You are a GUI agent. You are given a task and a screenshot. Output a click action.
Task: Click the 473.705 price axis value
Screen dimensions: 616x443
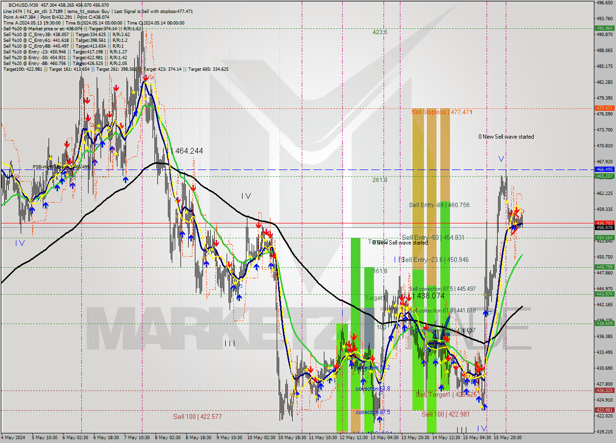(604, 130)
